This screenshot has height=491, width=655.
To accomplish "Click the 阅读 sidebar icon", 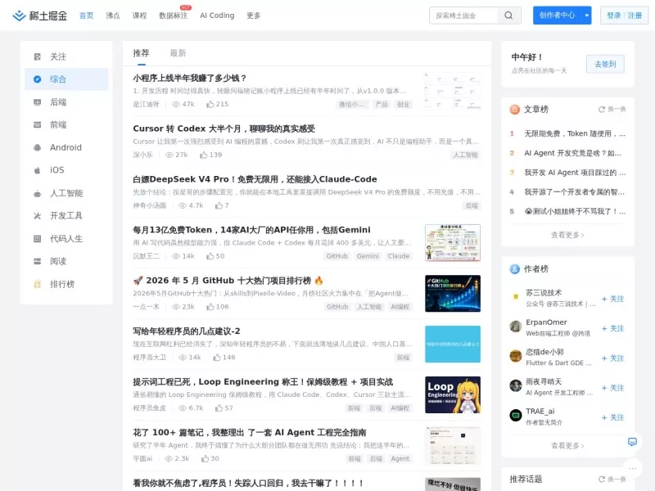I will pyautogui.click(x=37, y=261).
